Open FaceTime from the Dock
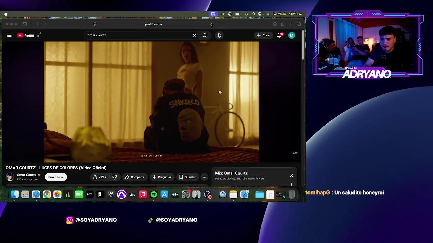 point(79,195)
